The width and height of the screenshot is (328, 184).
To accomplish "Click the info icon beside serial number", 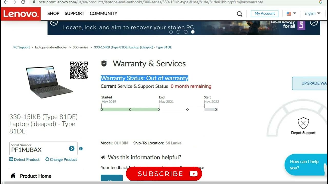I will (81, 148).
